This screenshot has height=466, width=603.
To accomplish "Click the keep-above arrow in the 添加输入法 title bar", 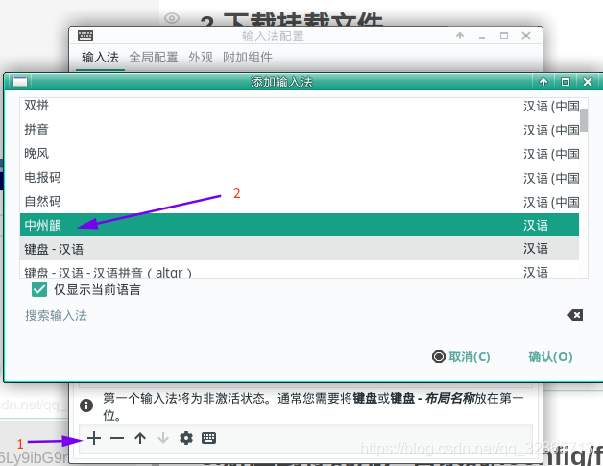I will coord(543,82).
